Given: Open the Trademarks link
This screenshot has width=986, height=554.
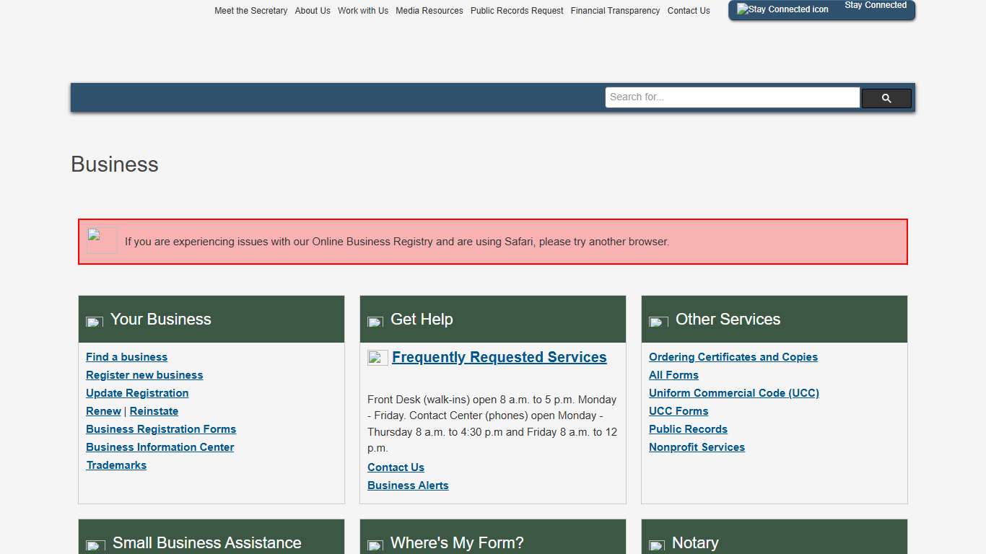Looking at the screenshot, I should (116, 465).
